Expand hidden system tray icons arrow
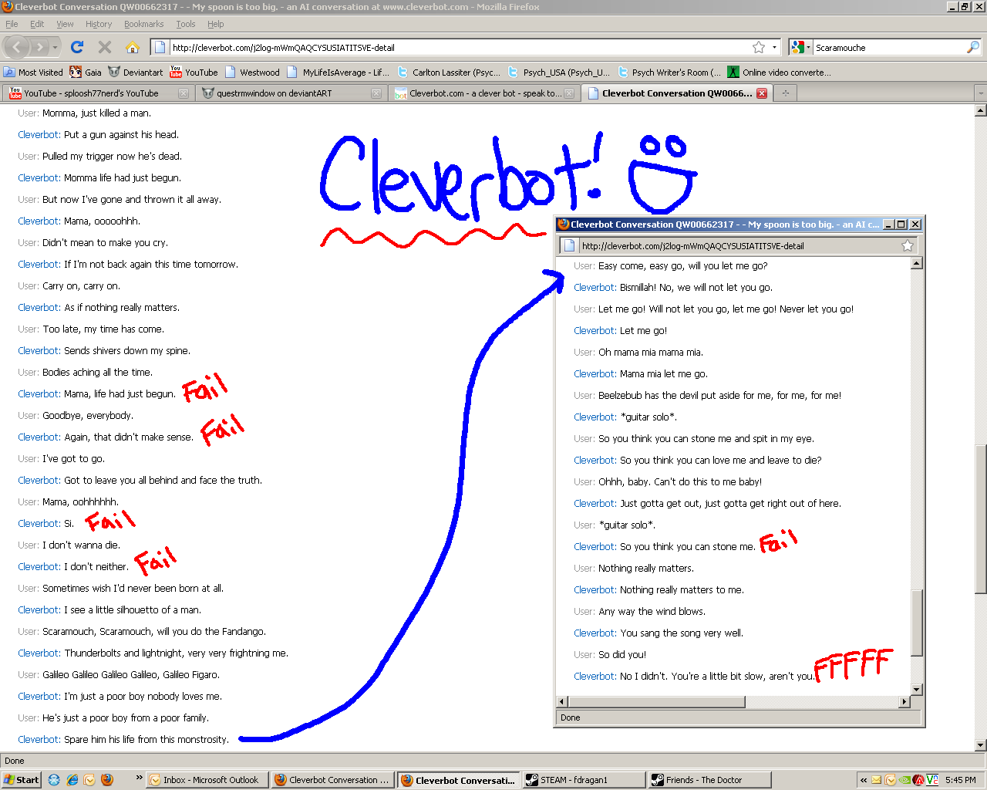This screenshot has height=790, width=987. point(864,780)
